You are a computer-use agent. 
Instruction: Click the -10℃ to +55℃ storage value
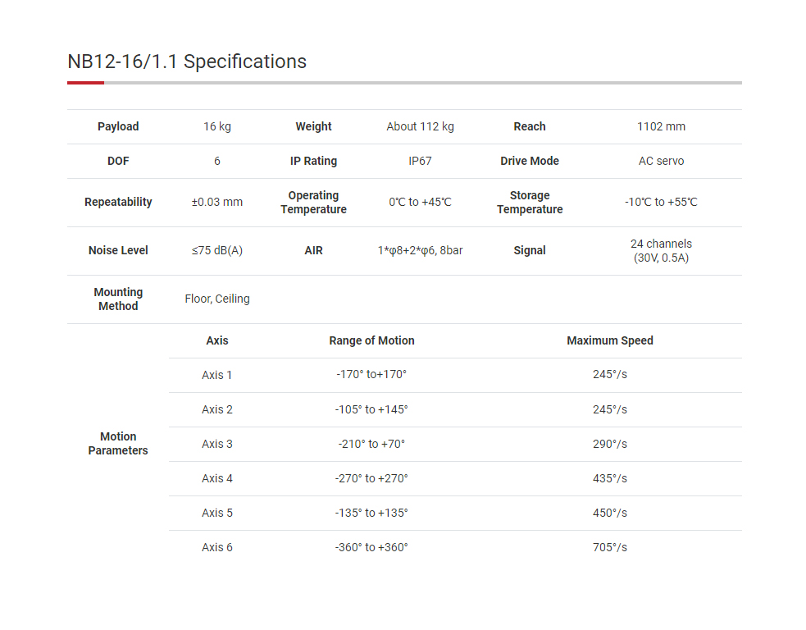[661, 202]
